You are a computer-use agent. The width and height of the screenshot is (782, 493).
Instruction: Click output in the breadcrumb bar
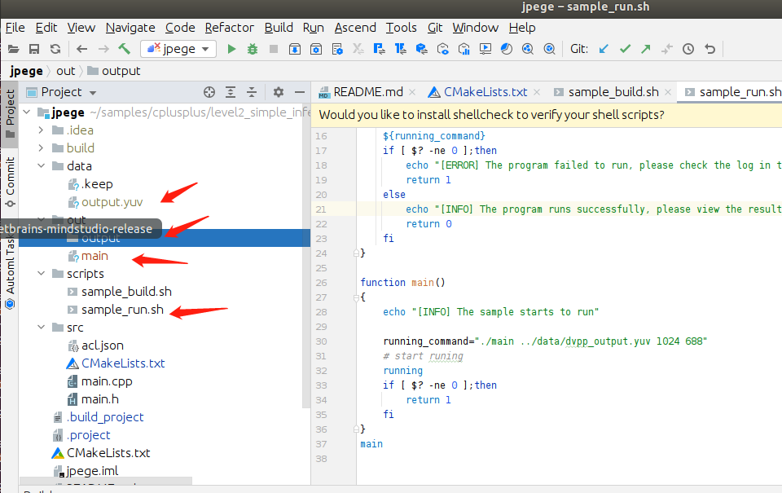tap(114, 71)
